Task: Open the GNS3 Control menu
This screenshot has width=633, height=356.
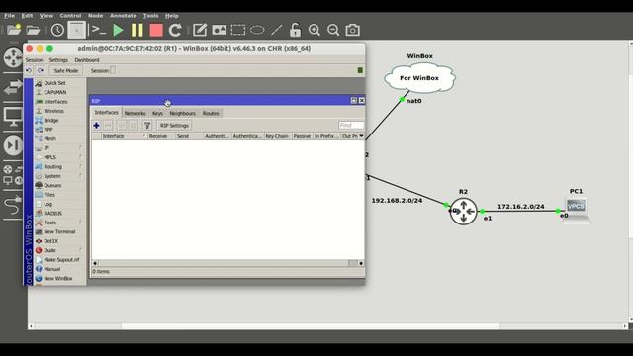Action: click(70, 16)
